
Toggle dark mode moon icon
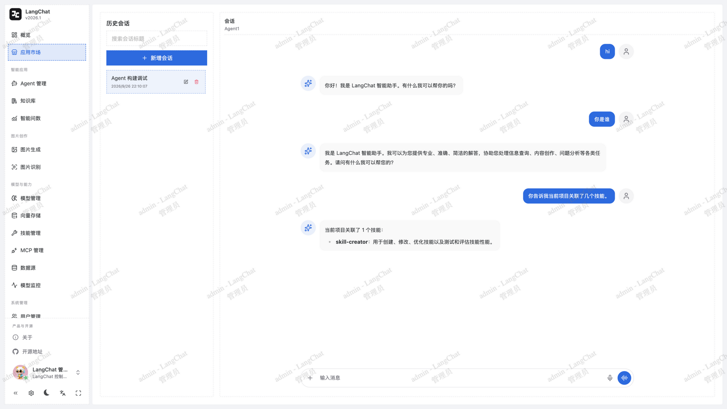coord(47,393)
